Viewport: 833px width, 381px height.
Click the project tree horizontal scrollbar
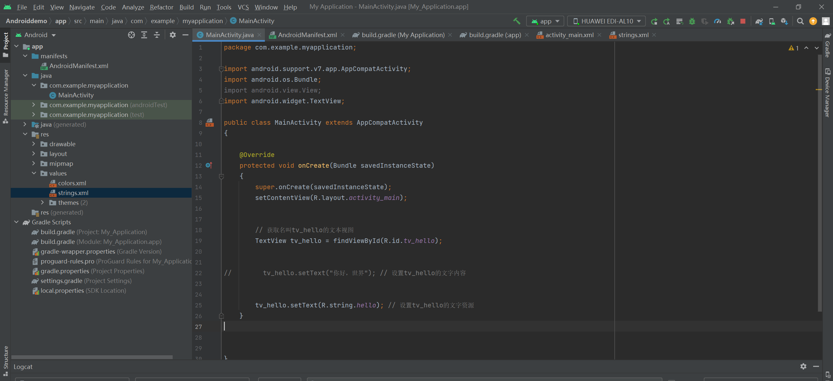(x=92, y=357)
